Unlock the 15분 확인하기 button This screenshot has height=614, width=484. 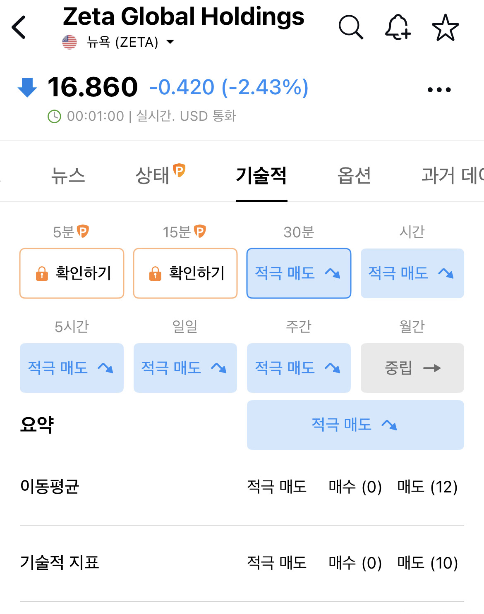tap(185, 273)
